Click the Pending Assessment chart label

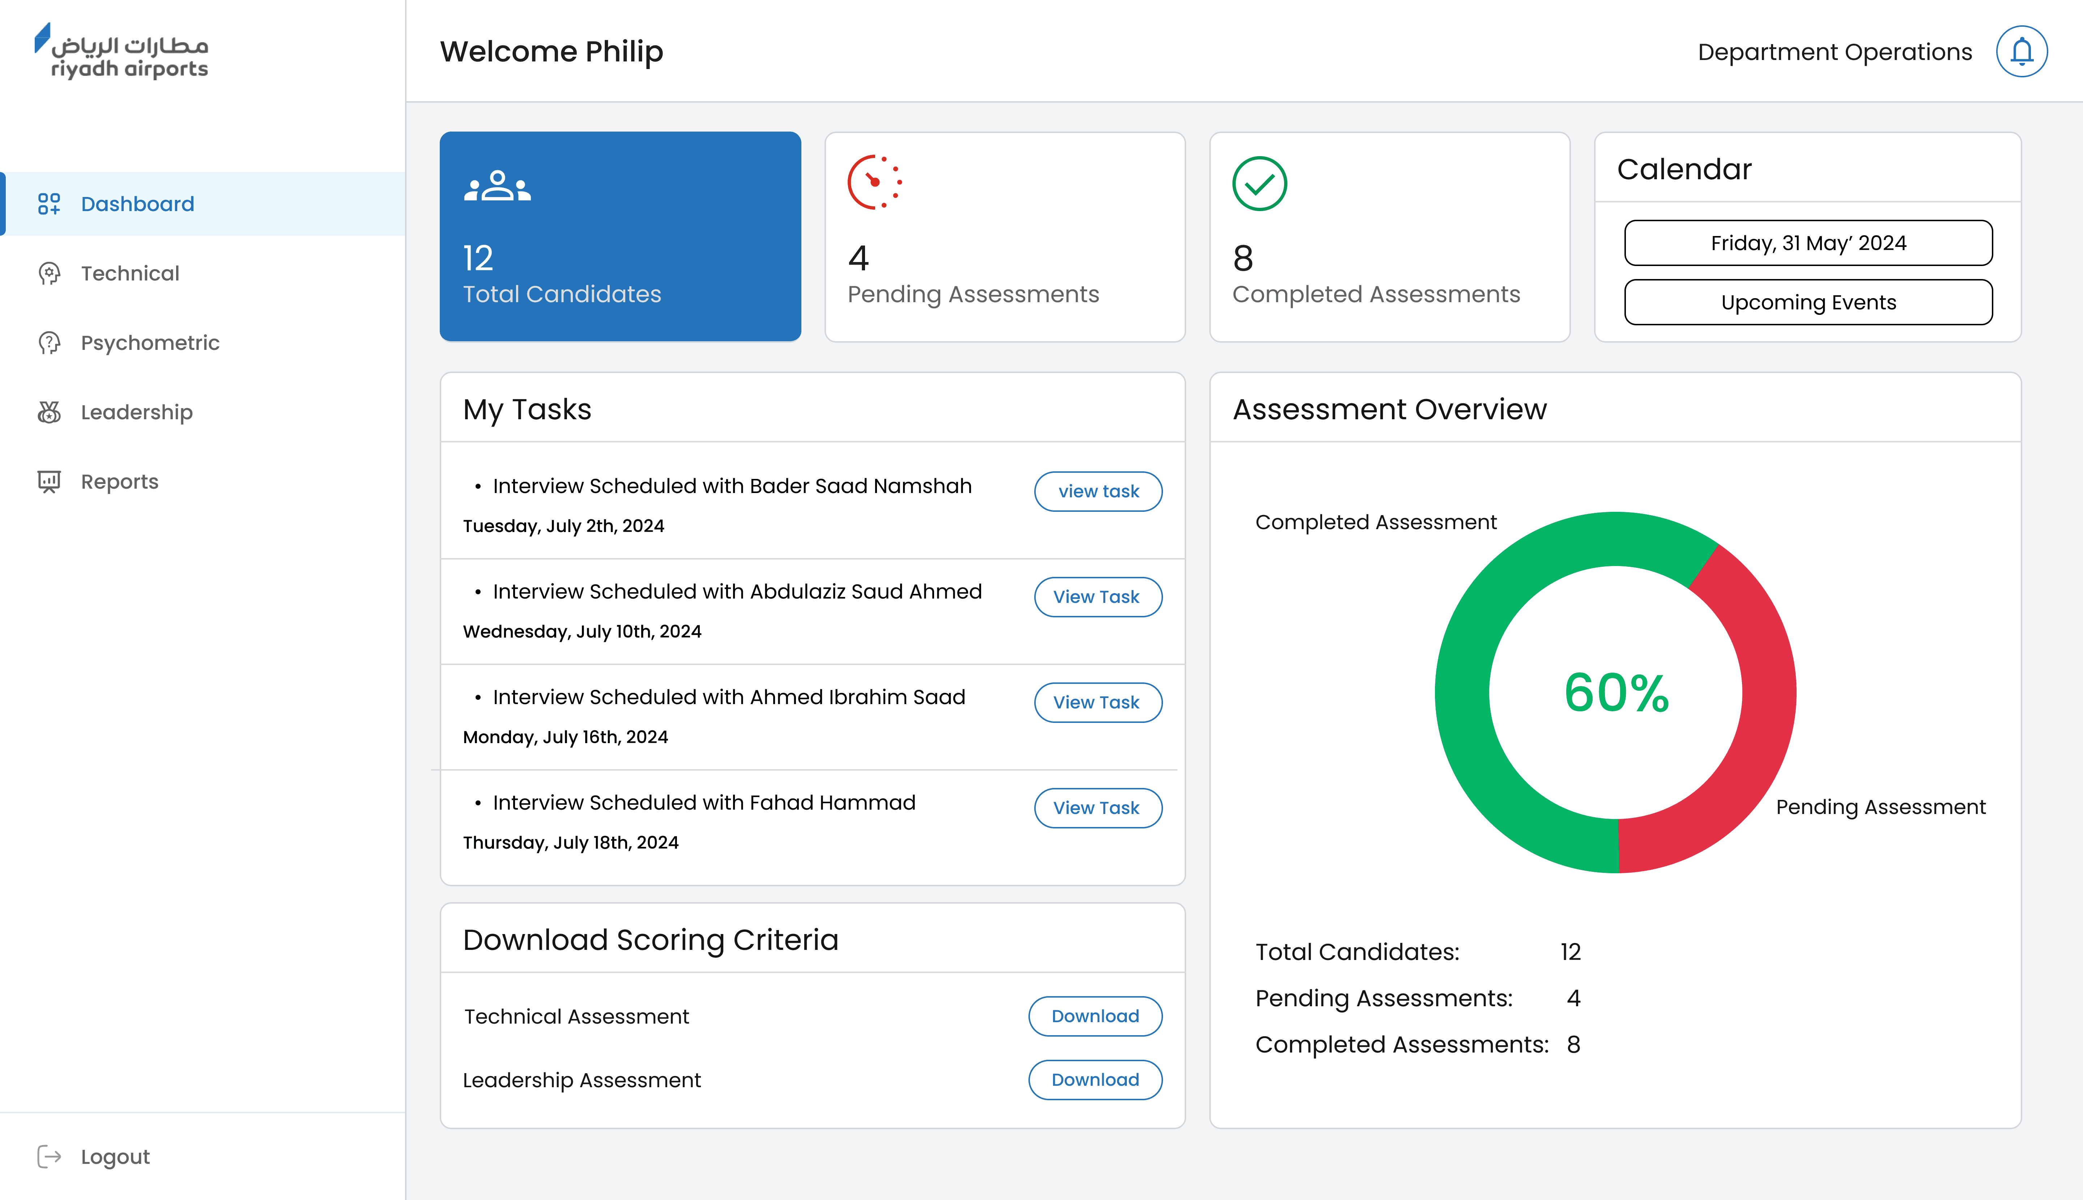click(1880, 807)
